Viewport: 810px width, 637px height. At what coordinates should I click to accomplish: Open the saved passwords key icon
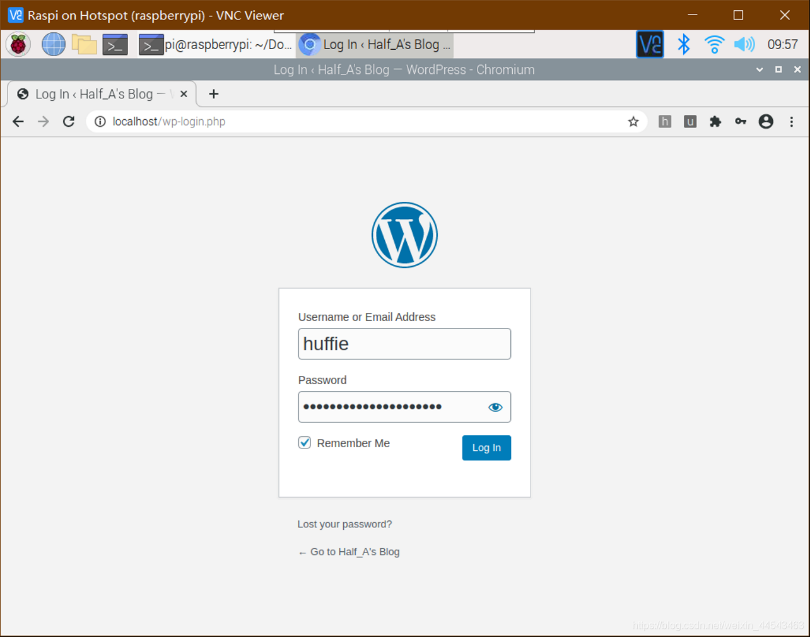click(741, 122)
